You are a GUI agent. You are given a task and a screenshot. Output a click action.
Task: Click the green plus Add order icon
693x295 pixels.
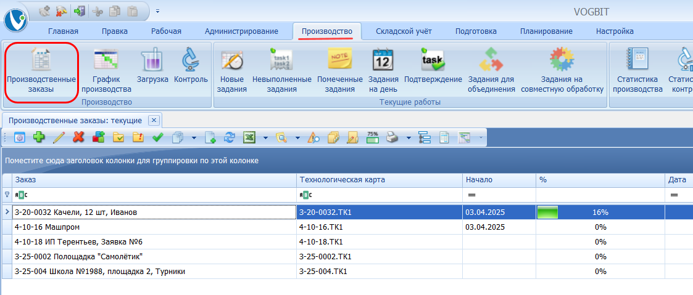39,137
